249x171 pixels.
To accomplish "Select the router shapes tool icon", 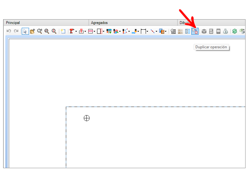I will point(116,31).
